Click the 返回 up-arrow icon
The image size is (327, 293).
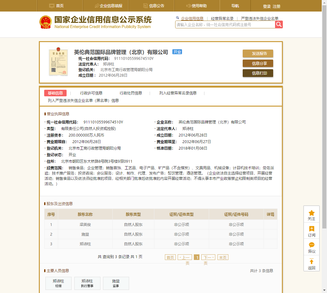[311, 262]
